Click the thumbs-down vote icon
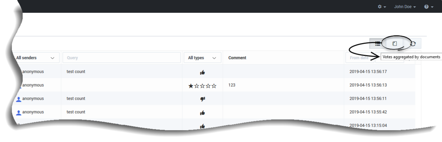The height and width of the screenshot is (142, 442). 203,99
